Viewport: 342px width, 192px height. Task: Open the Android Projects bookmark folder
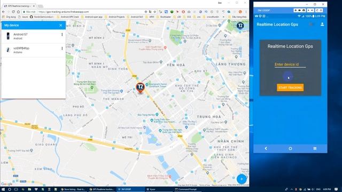coord(115,17)
